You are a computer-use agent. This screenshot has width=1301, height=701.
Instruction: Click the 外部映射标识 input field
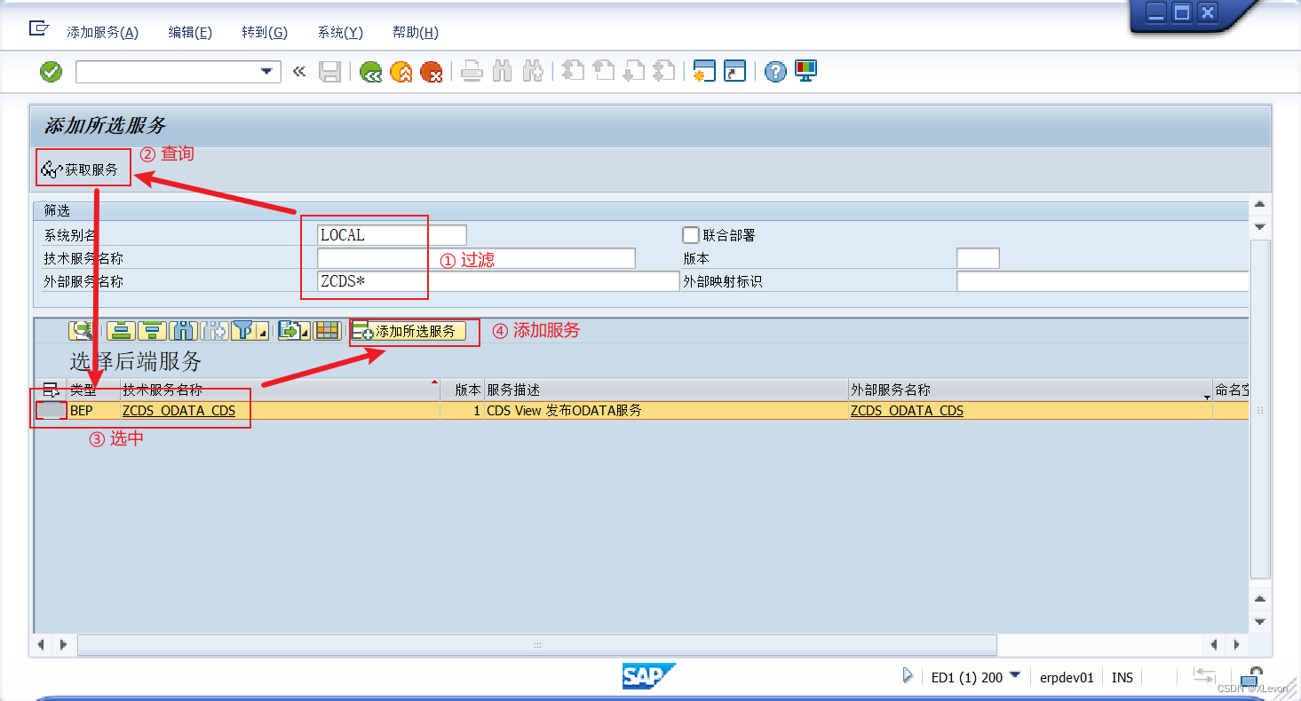pos(1103,281)
